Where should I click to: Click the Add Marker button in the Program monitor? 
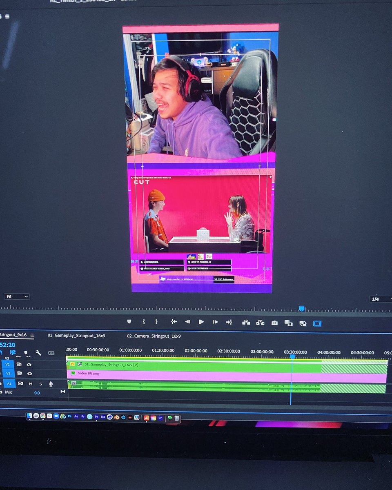(x=129, y=322)
